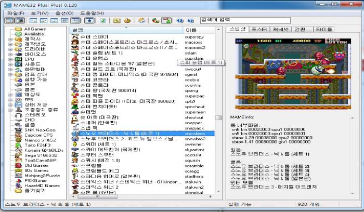The image size is (364, 212).
Task: Select the 스냅샷 tab
Action: [238, 29]
